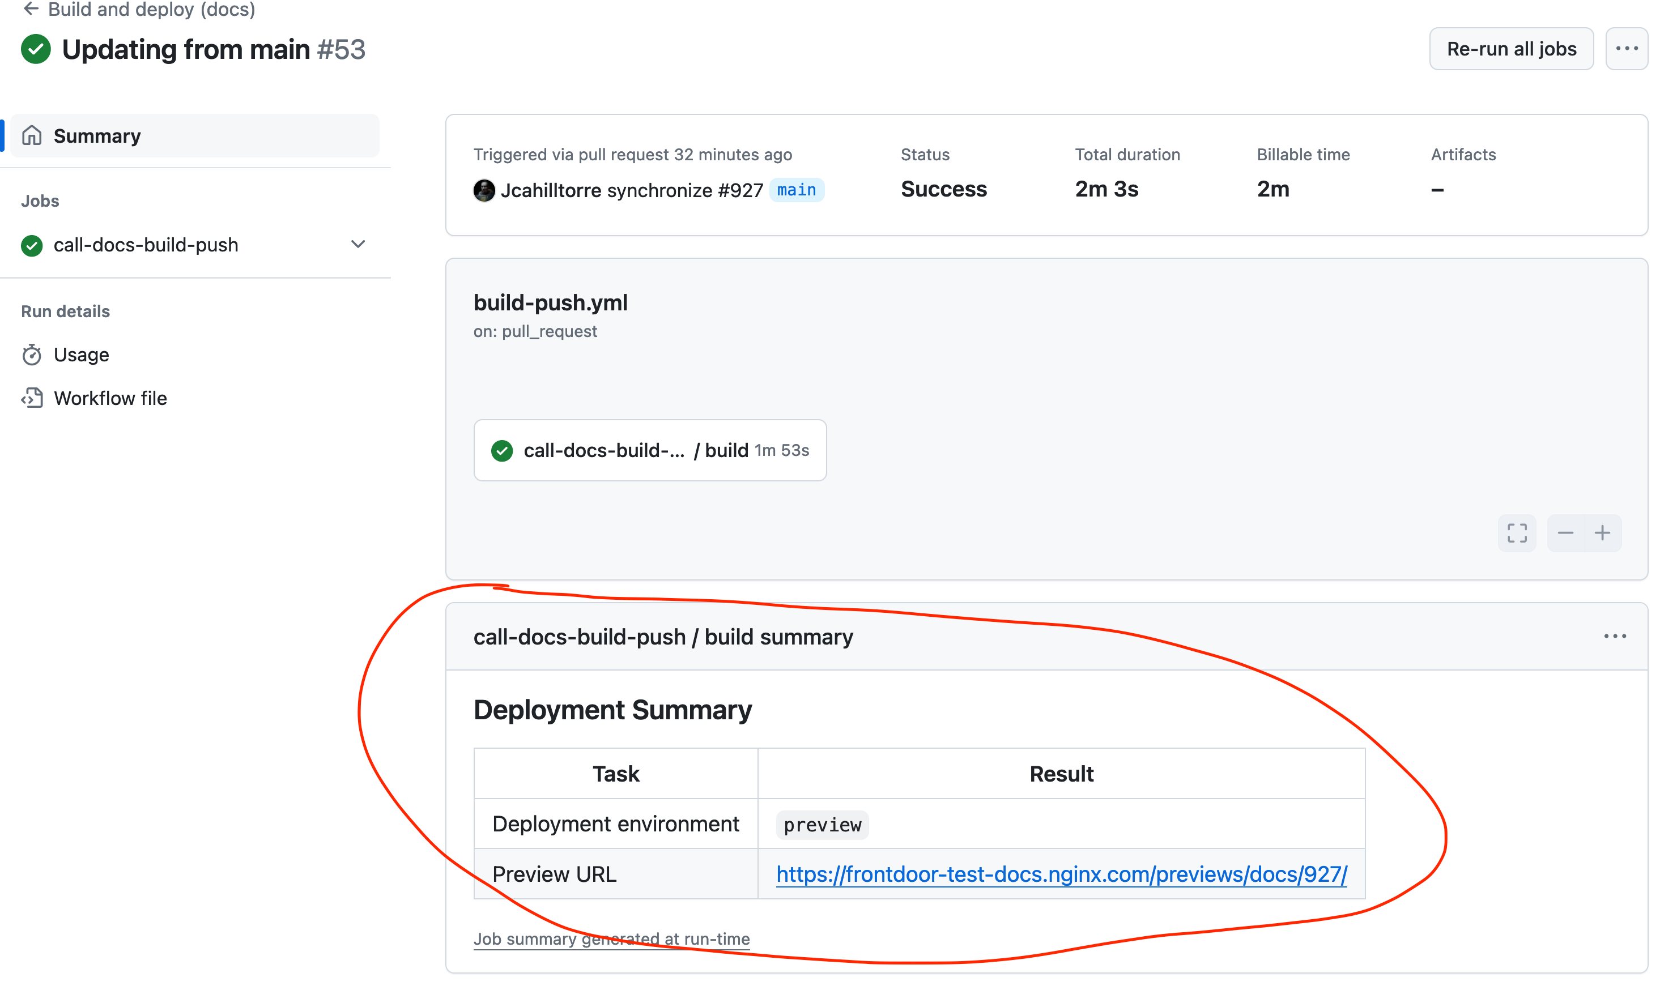Click the 'Deployment environment' table cell
The height and width of the screenshot is (990, 1660).
tap(616, 824)
